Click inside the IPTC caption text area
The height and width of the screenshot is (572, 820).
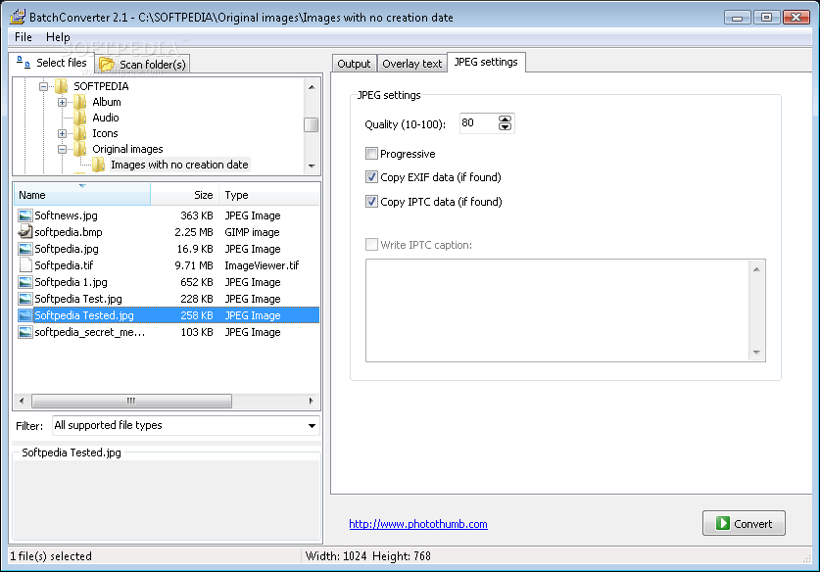pyautogui.click(x=557, y=310)
